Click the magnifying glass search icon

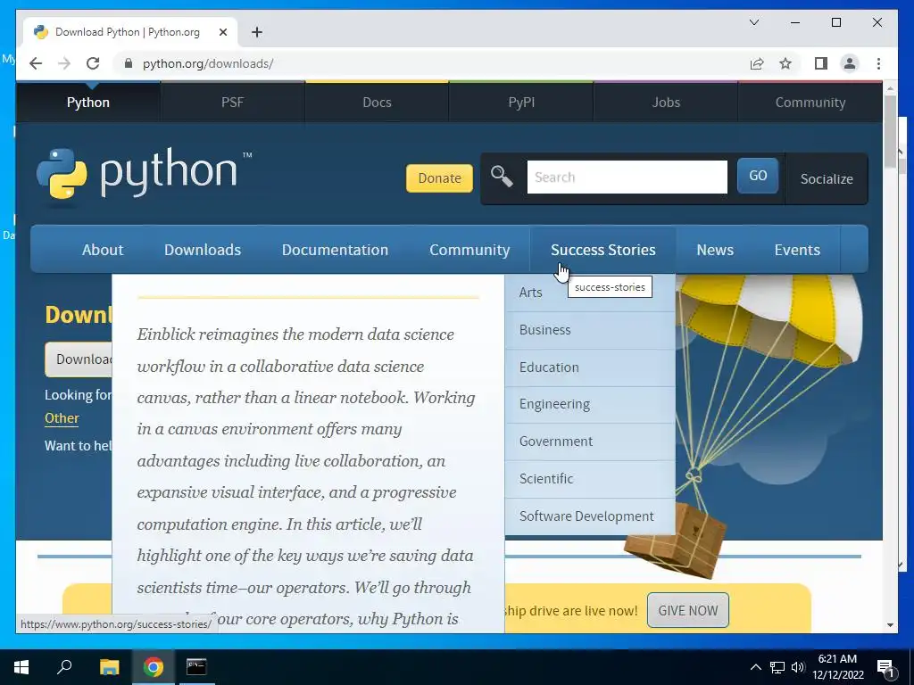(502, 176)
